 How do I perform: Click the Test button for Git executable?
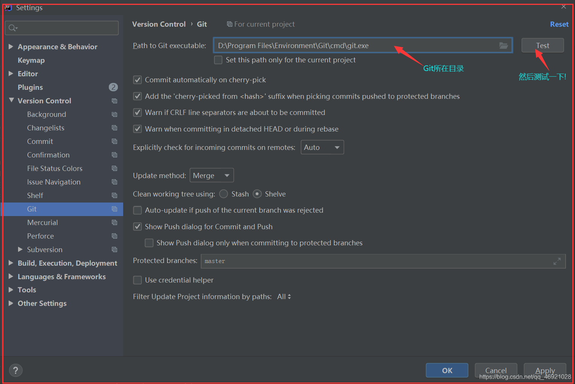point(543,45)
